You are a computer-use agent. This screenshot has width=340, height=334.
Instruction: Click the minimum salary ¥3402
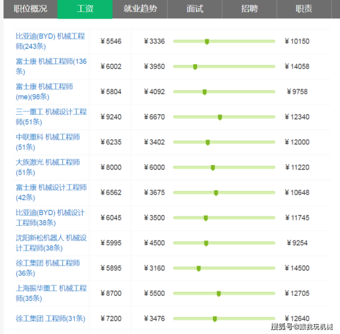(x=154, y=142)
